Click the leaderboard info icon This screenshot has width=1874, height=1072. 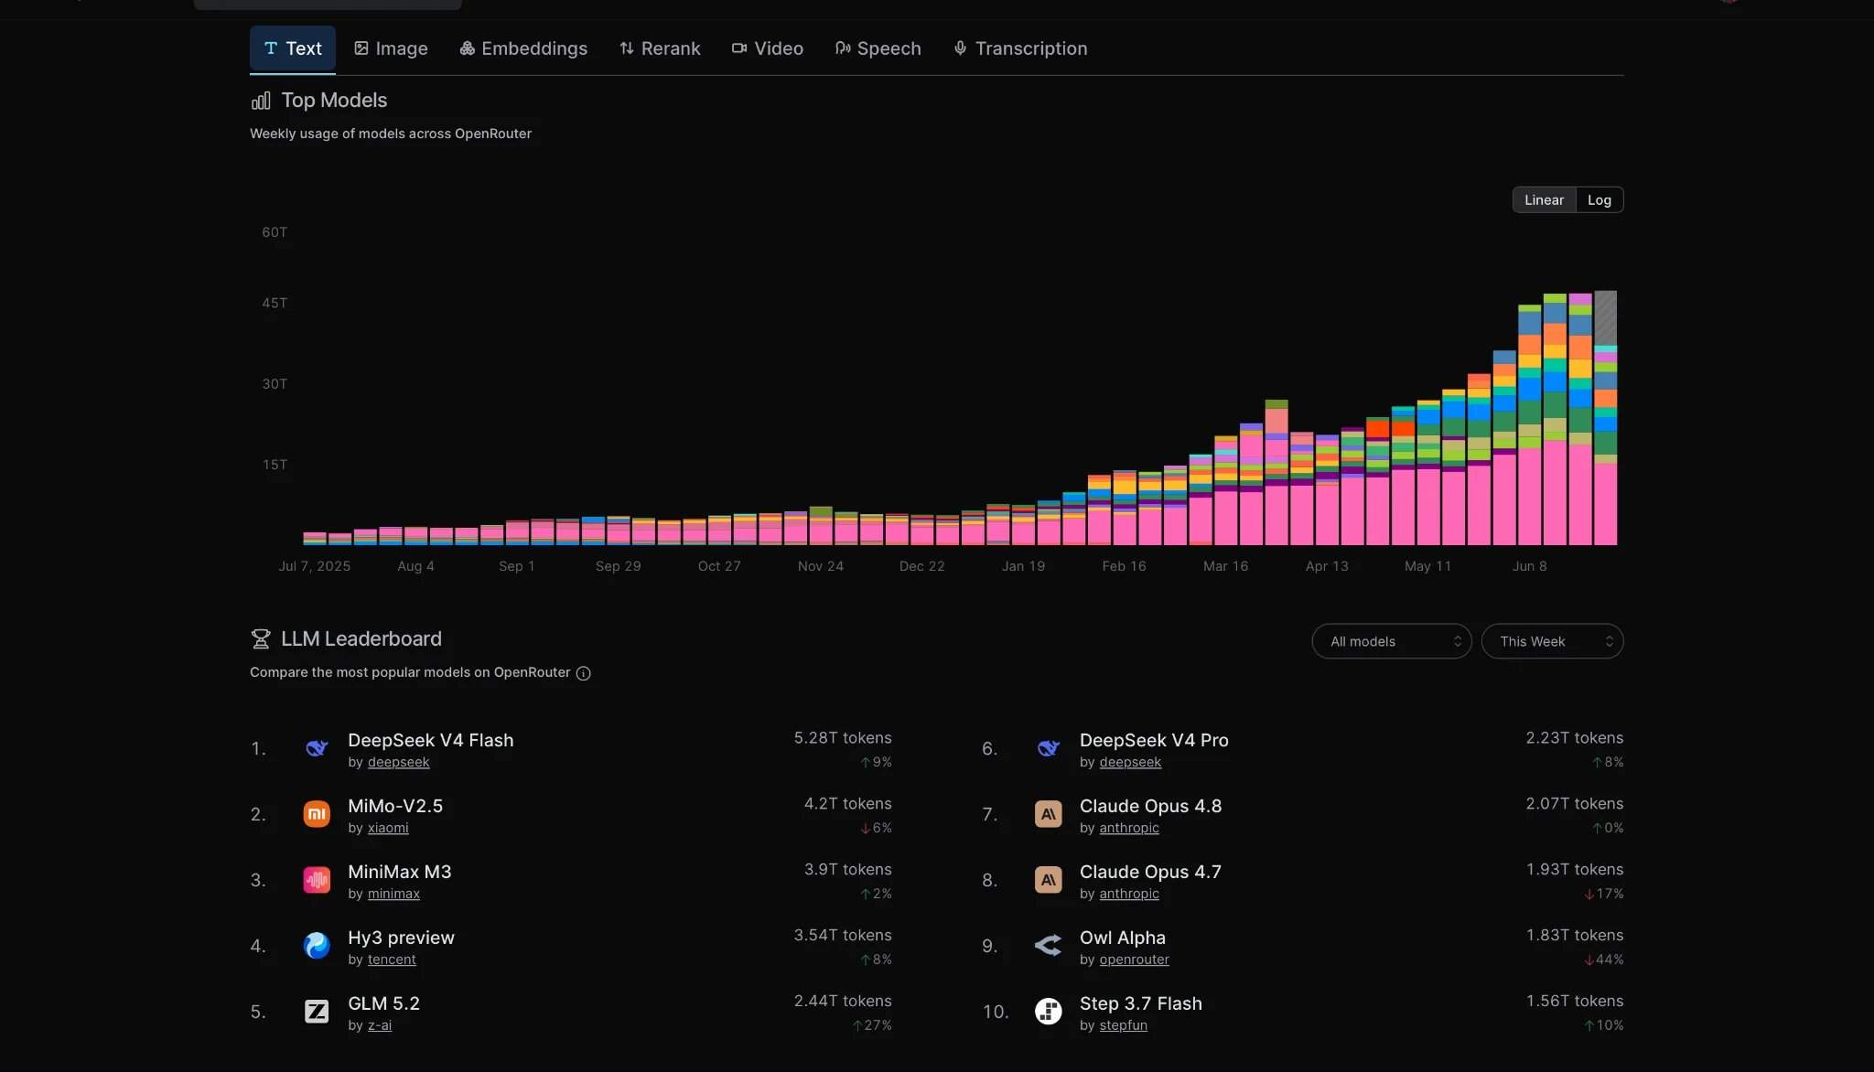click(583, 673)
